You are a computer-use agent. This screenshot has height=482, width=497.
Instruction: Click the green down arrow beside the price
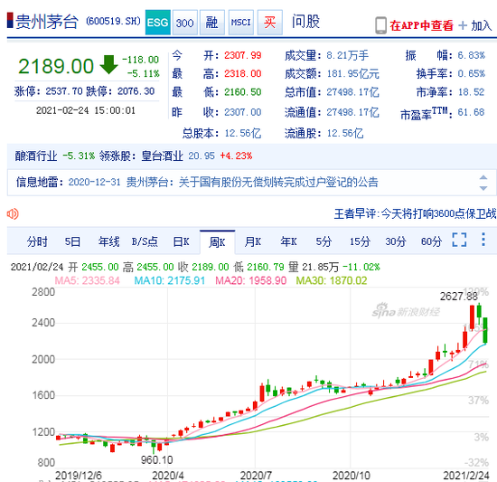[x=108, y=65]
